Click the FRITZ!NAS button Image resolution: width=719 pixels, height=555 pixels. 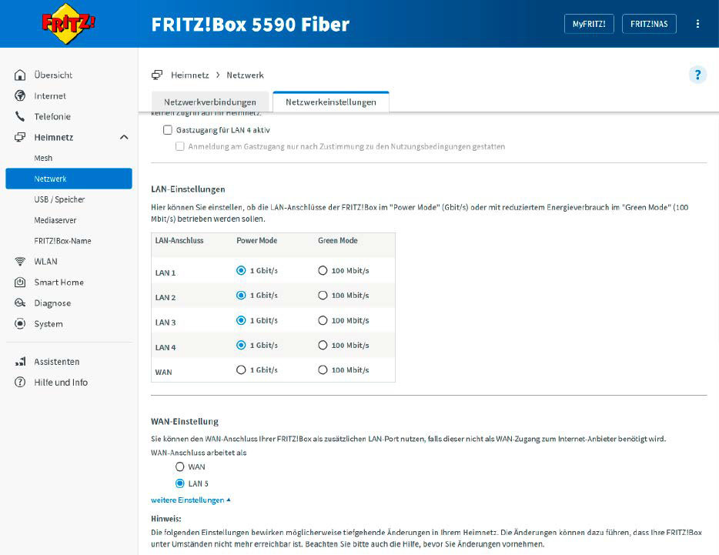point(649,24)
